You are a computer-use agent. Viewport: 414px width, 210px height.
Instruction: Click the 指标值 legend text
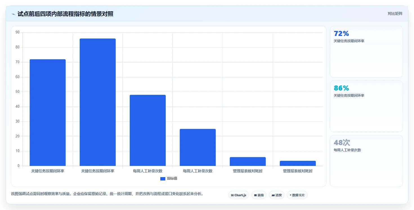[172, 179]
